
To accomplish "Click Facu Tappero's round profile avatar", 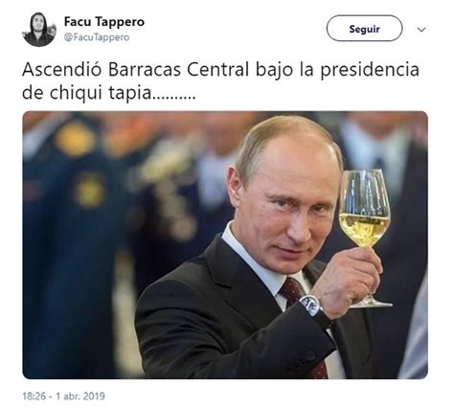I will point(39,30).
